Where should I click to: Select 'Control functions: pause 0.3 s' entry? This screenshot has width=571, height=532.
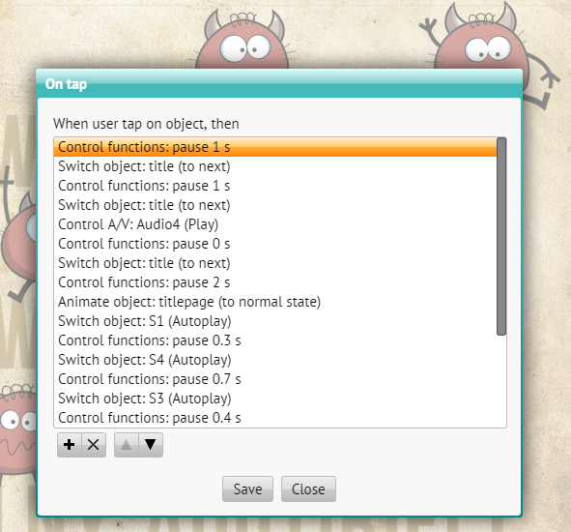tap(275, 340)
